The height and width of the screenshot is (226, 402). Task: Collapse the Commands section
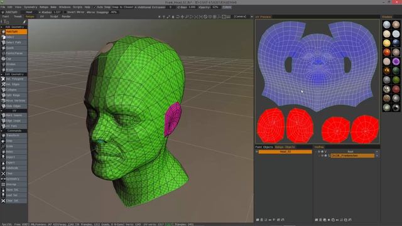click(1, 131)
